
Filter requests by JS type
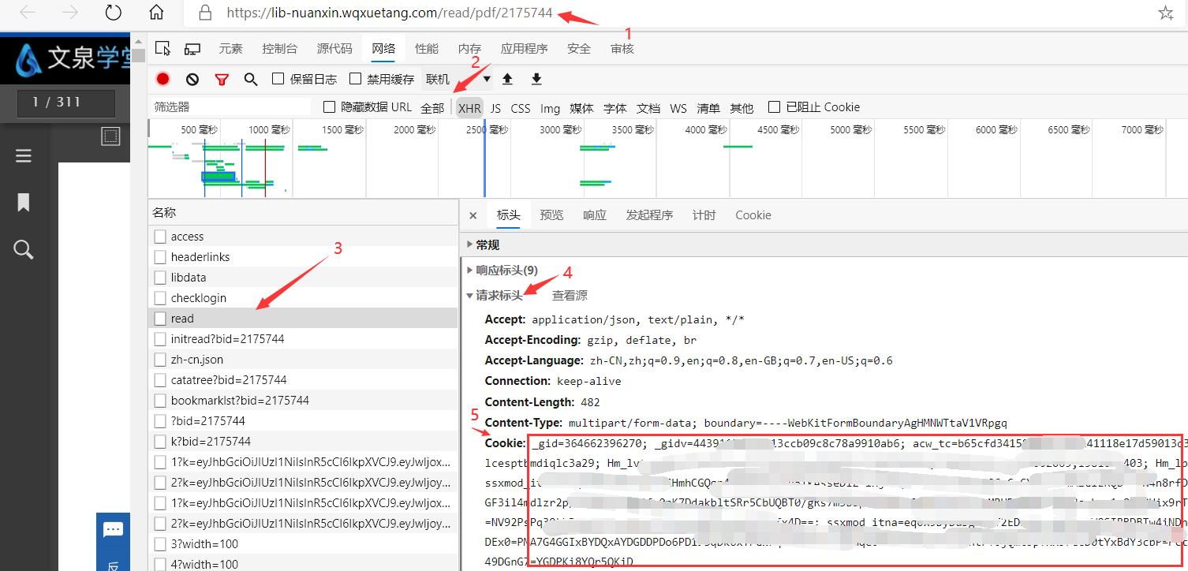[495, 108]
